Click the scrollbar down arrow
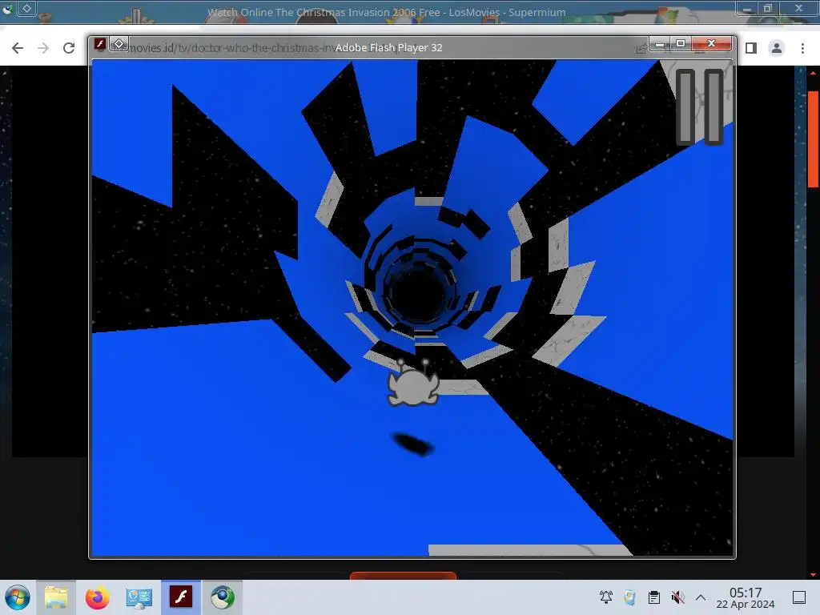The width and height of the screenshot is (820, 615). coord(814,575)
